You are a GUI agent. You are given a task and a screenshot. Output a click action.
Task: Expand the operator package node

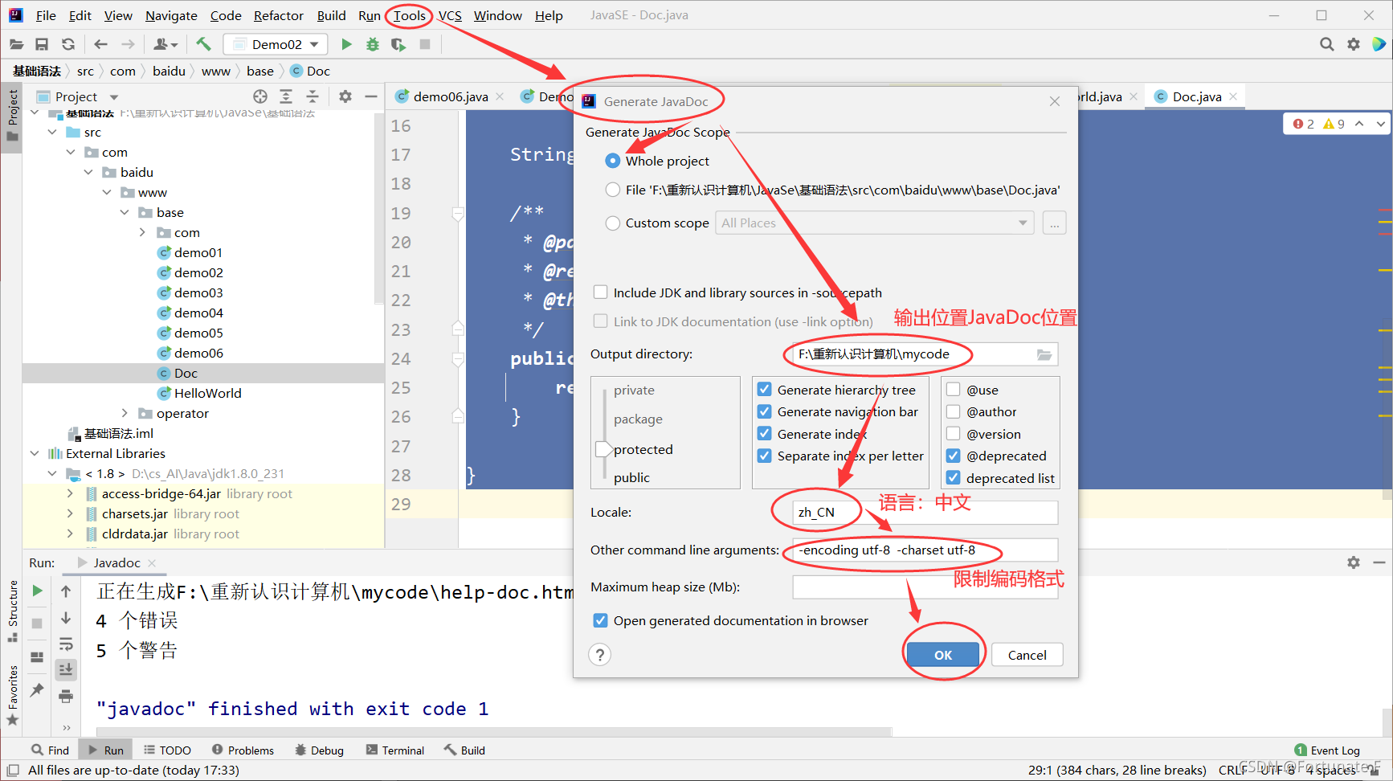coord(125,413)
